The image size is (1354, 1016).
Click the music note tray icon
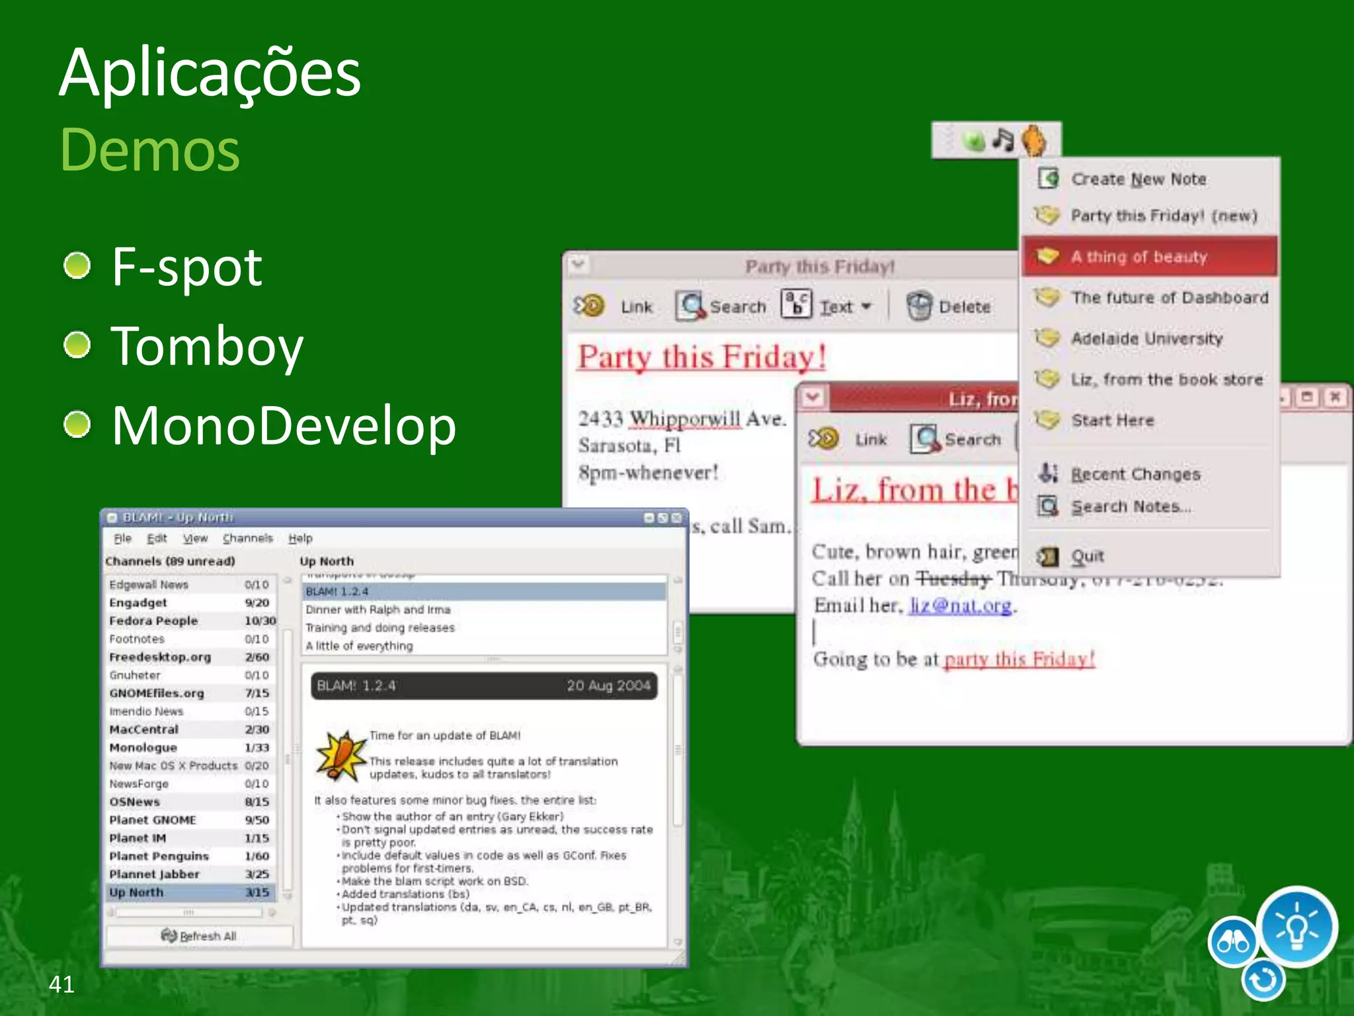[1003, 140]
